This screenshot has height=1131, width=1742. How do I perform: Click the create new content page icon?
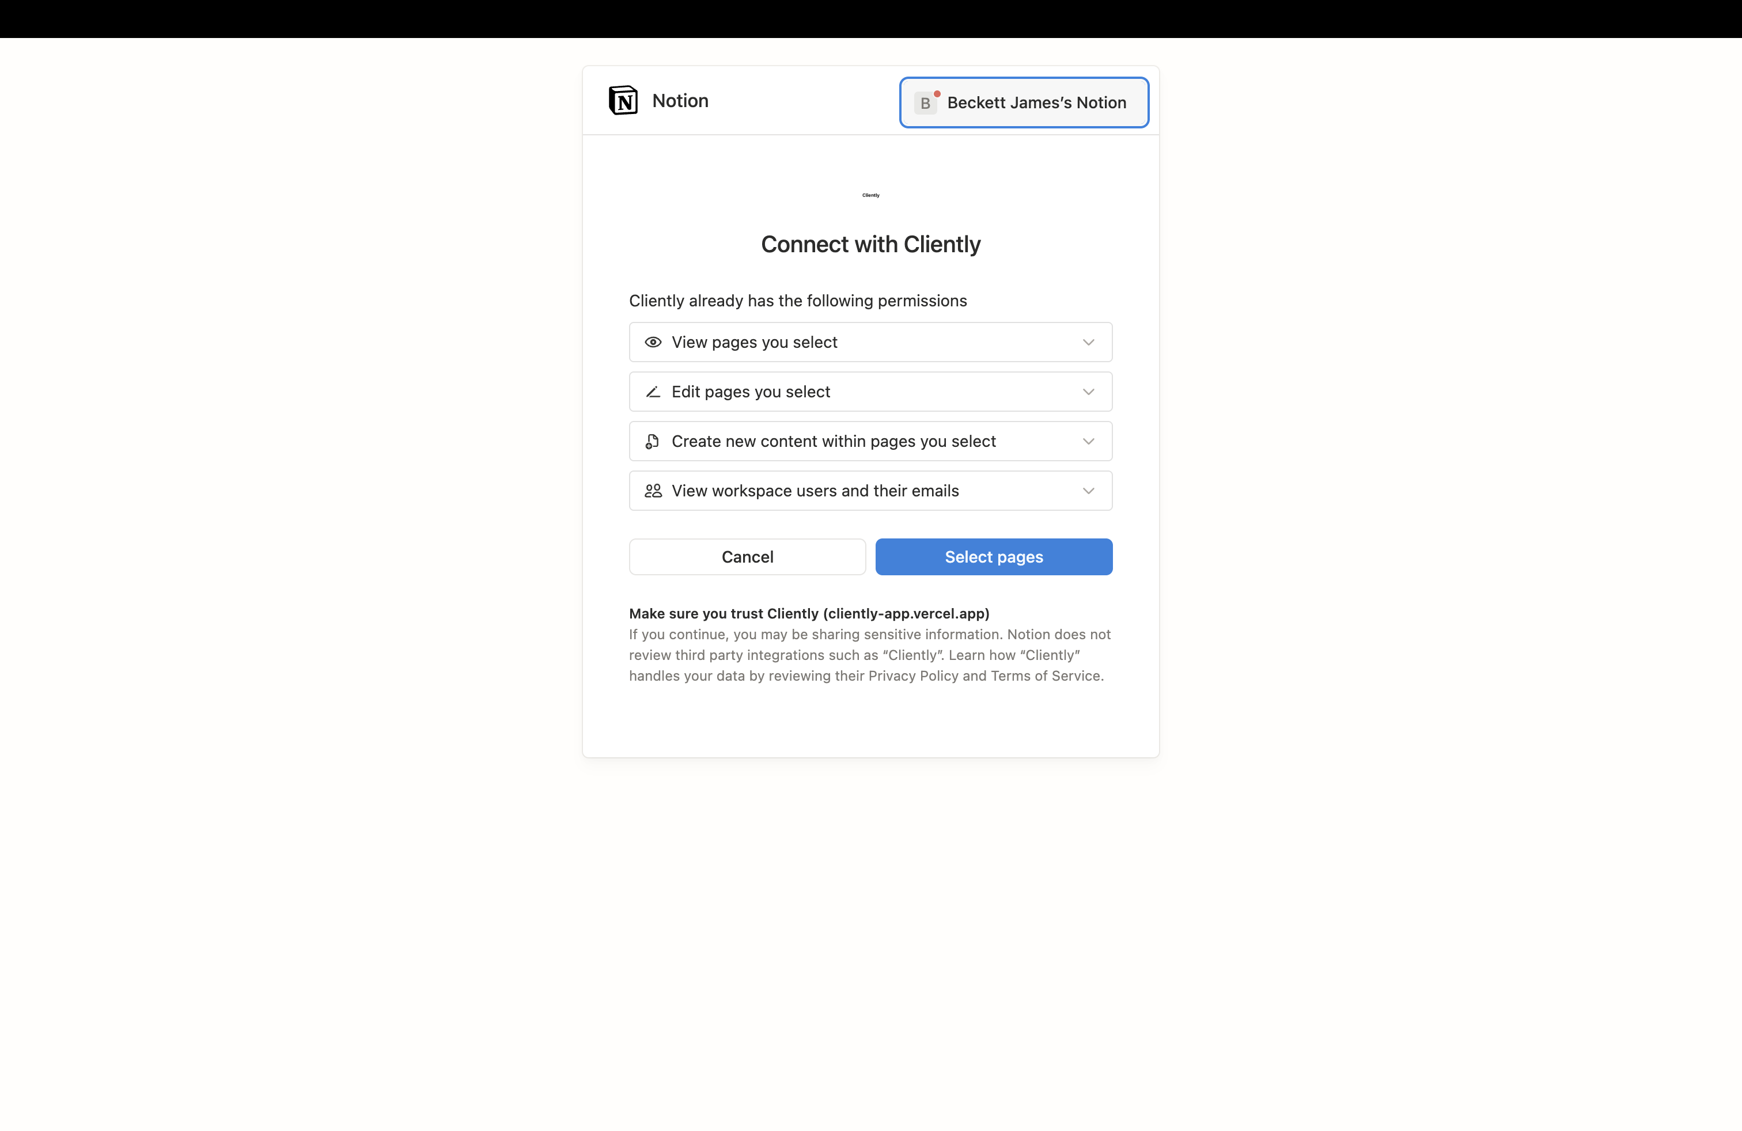click(x=652, y=441)
